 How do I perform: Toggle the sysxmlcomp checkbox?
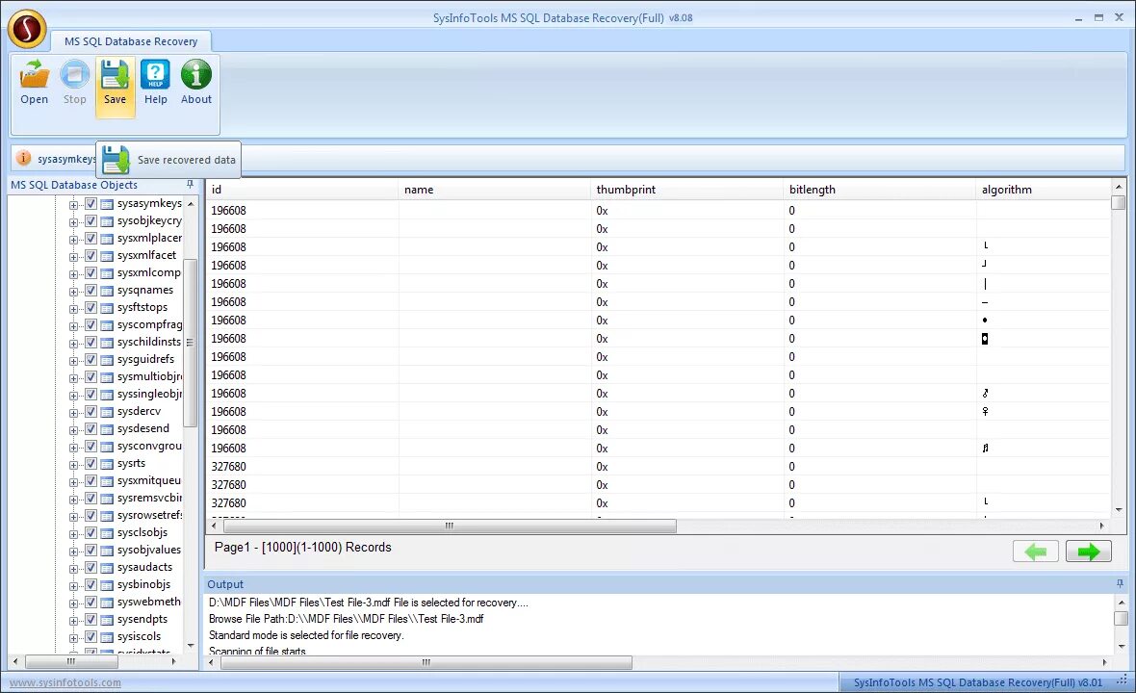click(90, 273)
